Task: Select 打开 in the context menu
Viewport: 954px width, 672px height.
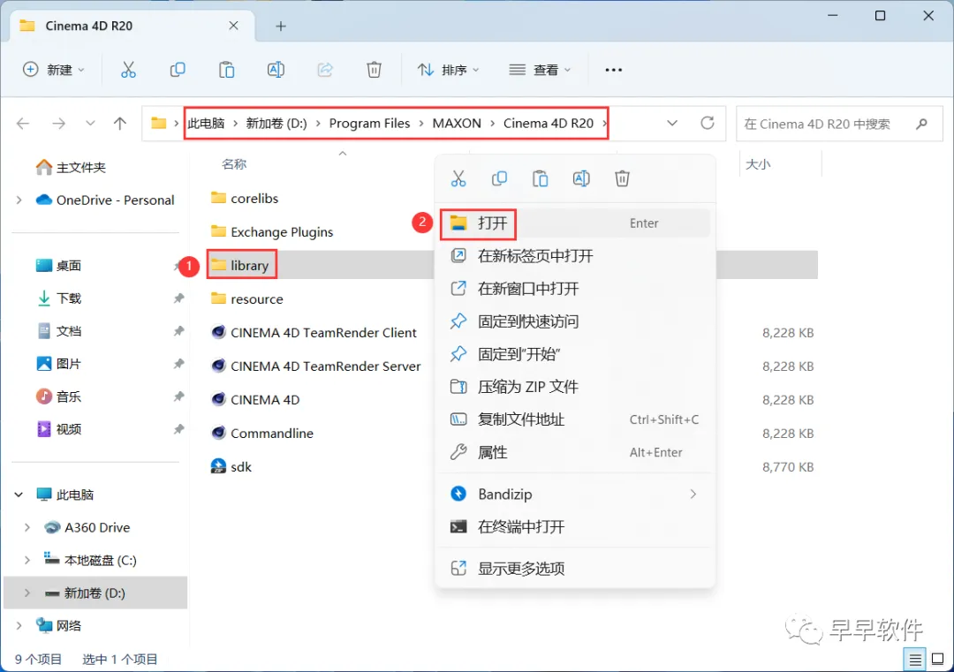Action: (574, 223)
